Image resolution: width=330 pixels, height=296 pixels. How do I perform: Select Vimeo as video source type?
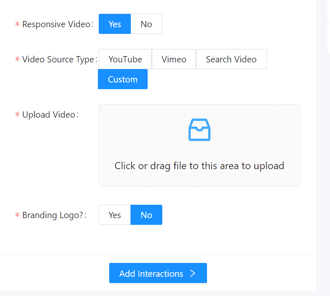[174, 59]
